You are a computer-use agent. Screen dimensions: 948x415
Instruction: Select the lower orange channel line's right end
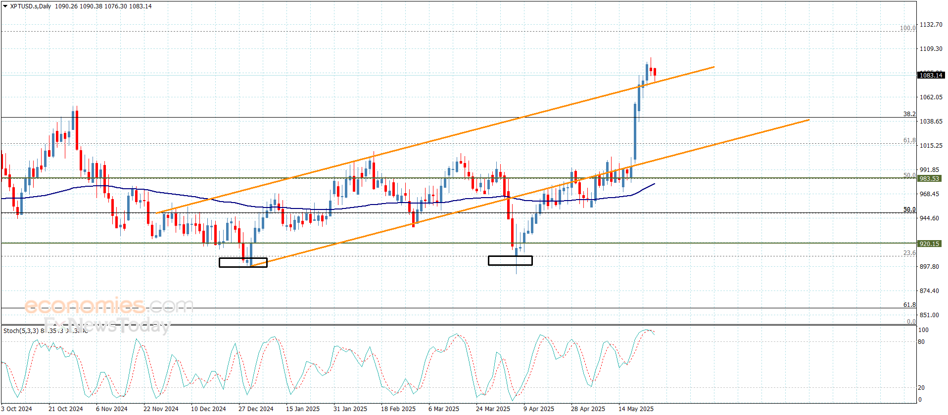809,120
